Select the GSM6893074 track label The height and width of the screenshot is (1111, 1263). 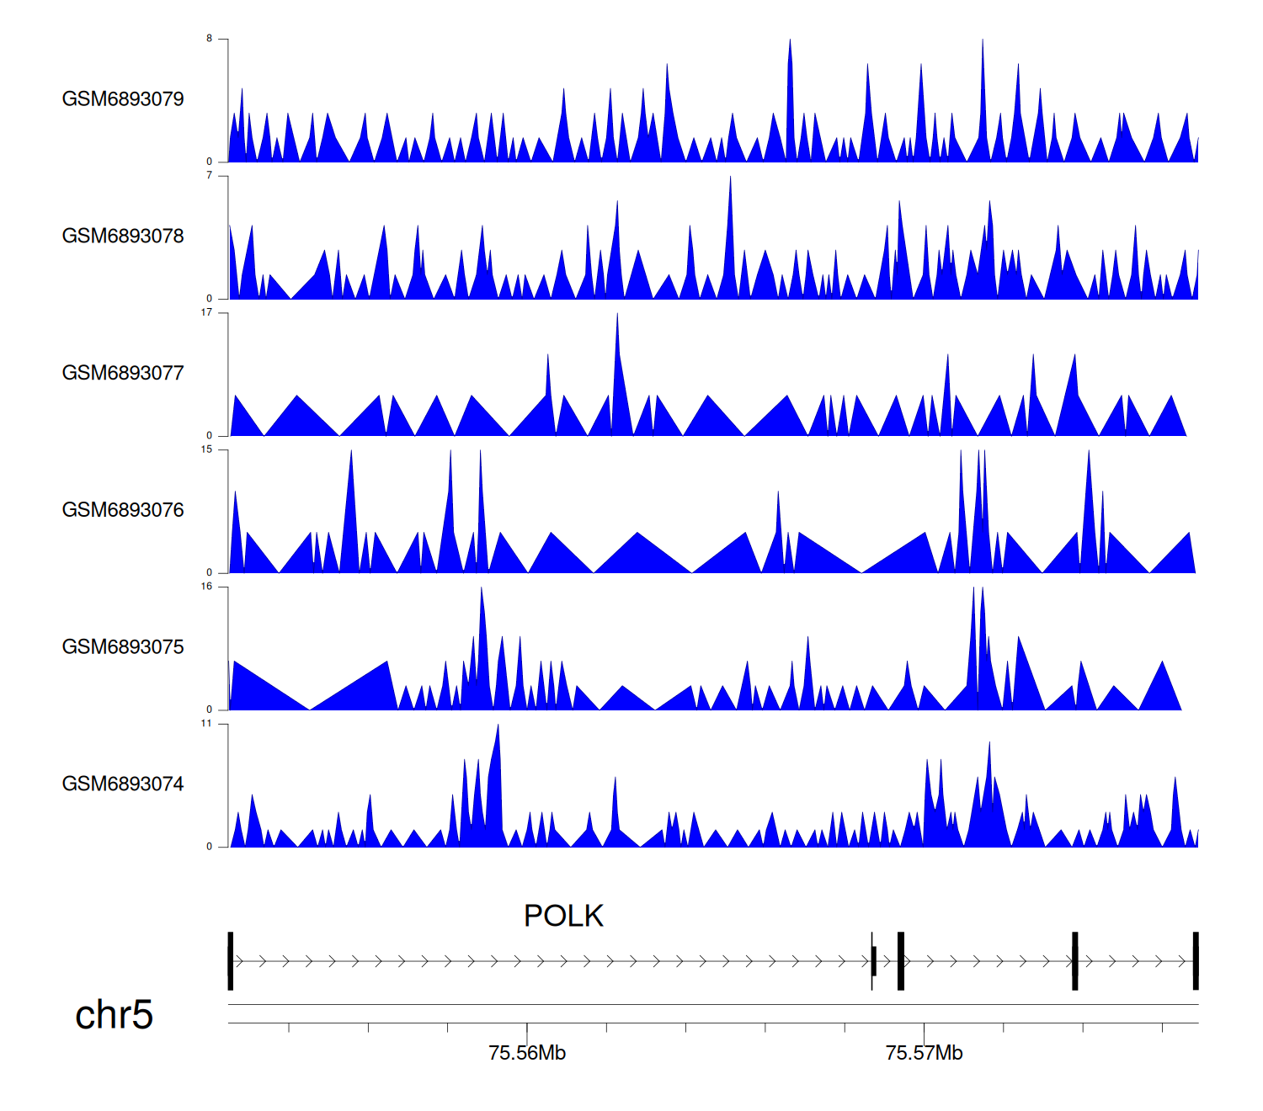point(123,784)
